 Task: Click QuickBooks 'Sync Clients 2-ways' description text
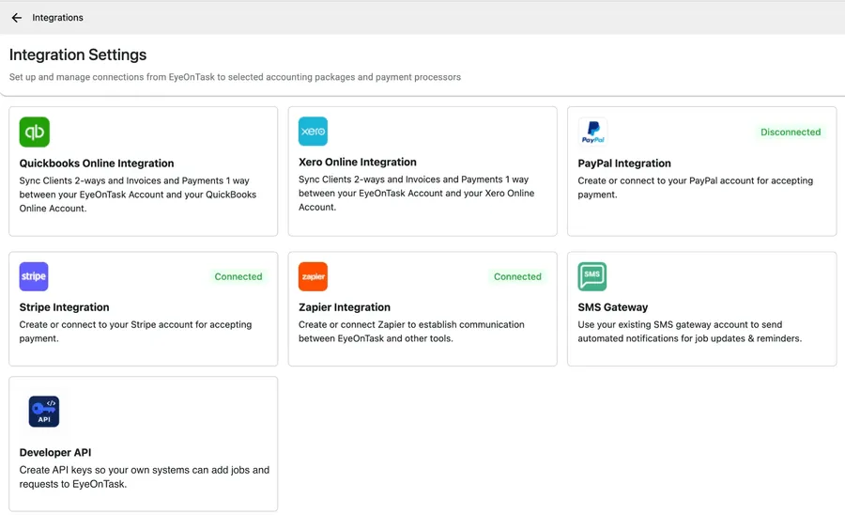[138, 195]
